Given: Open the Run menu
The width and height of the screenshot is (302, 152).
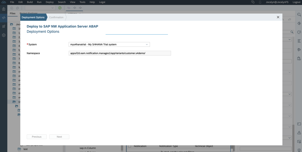Looking at the screenshot, I should (39, 2).
